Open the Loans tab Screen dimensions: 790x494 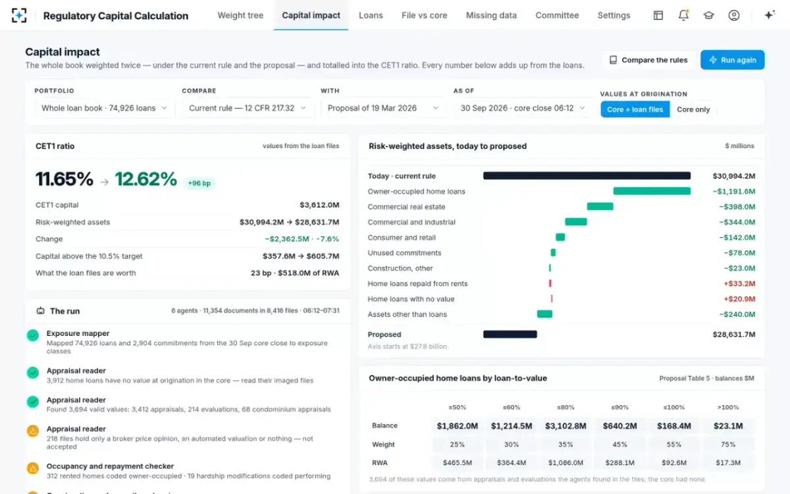pyautogui.click(x=371, y=15)
